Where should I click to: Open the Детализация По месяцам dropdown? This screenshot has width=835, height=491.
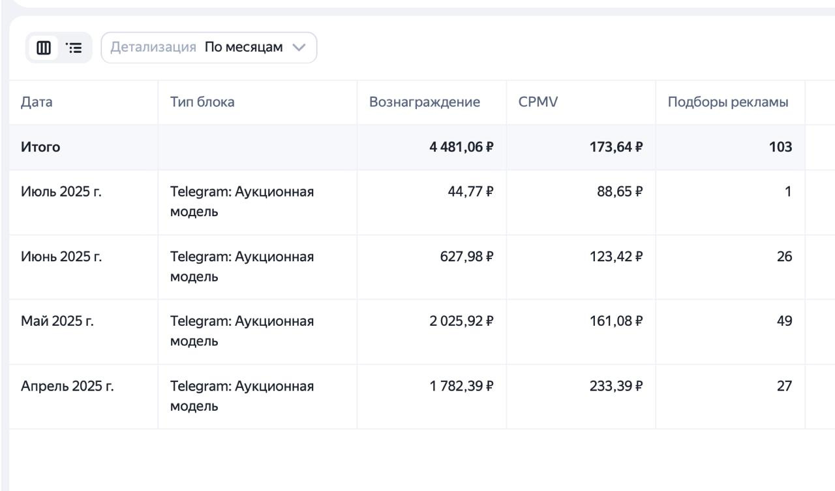(209, 48)
